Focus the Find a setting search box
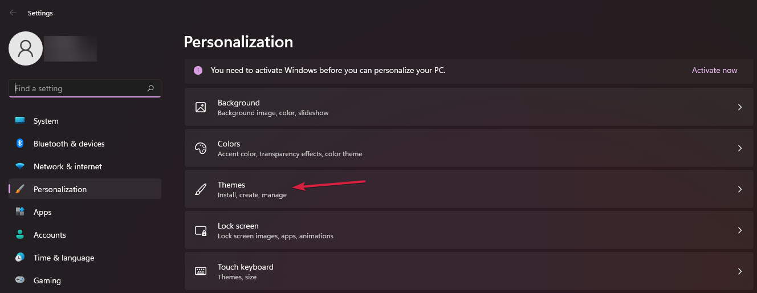 coord(85,88)
